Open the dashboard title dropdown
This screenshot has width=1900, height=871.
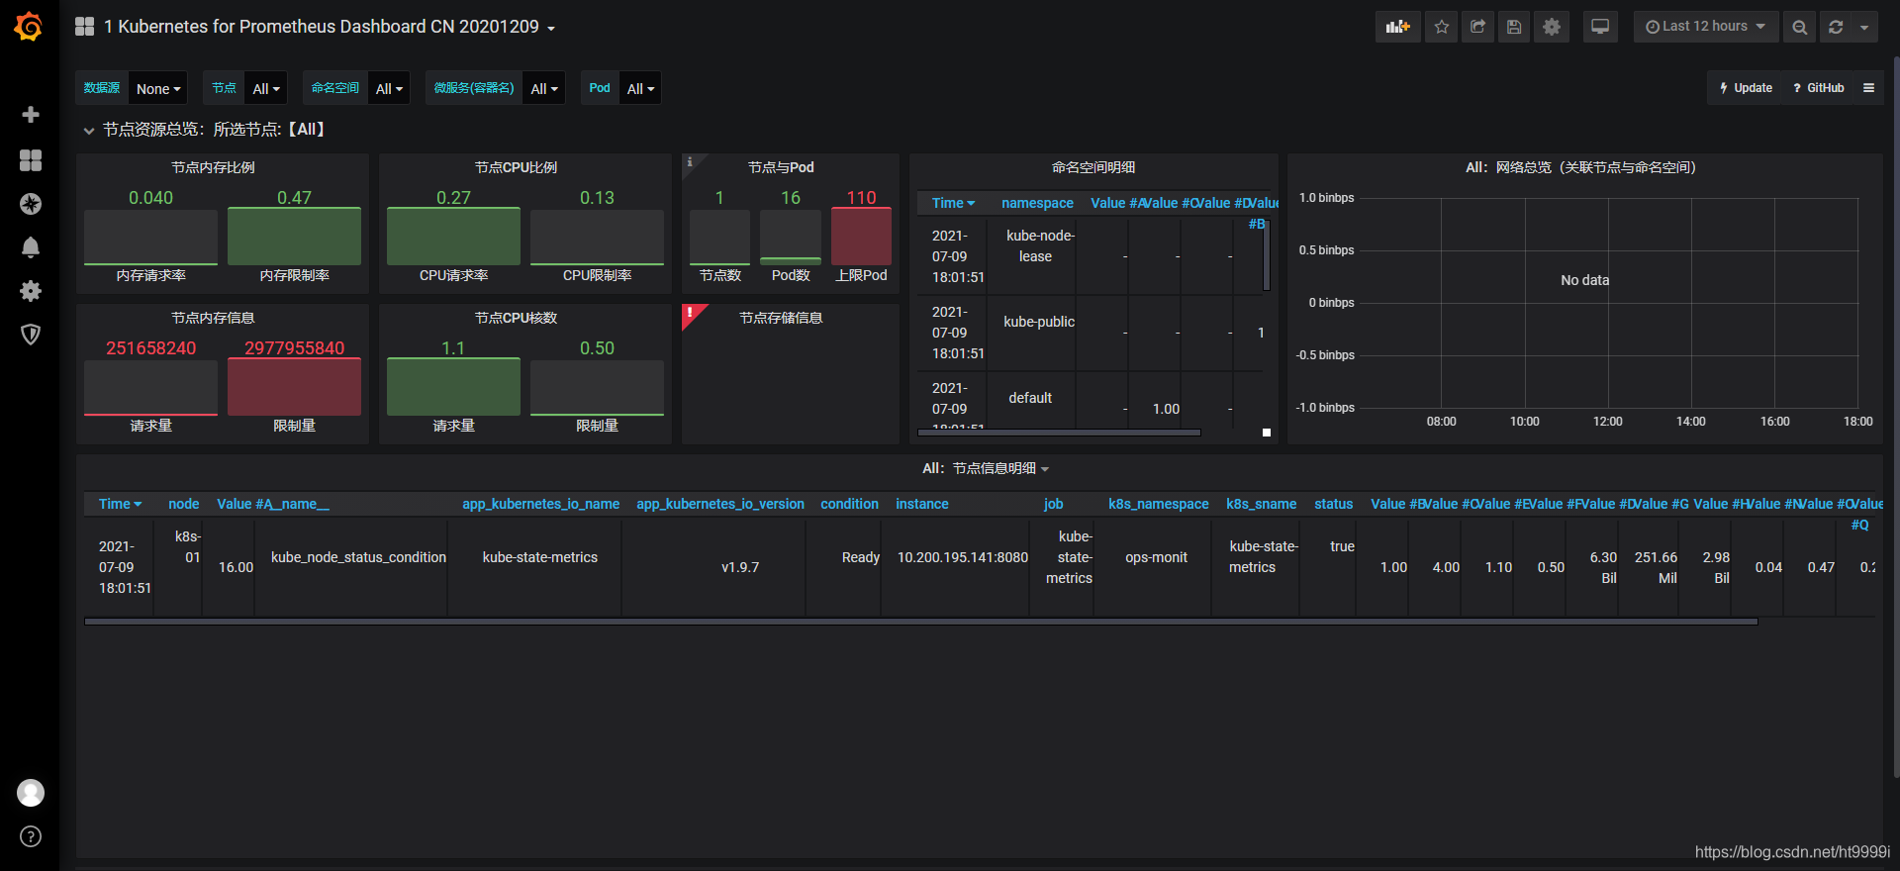click(330, 27)
